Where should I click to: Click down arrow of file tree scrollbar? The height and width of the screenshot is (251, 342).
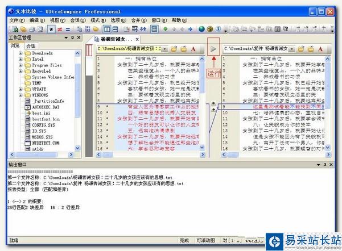(77, 148)
